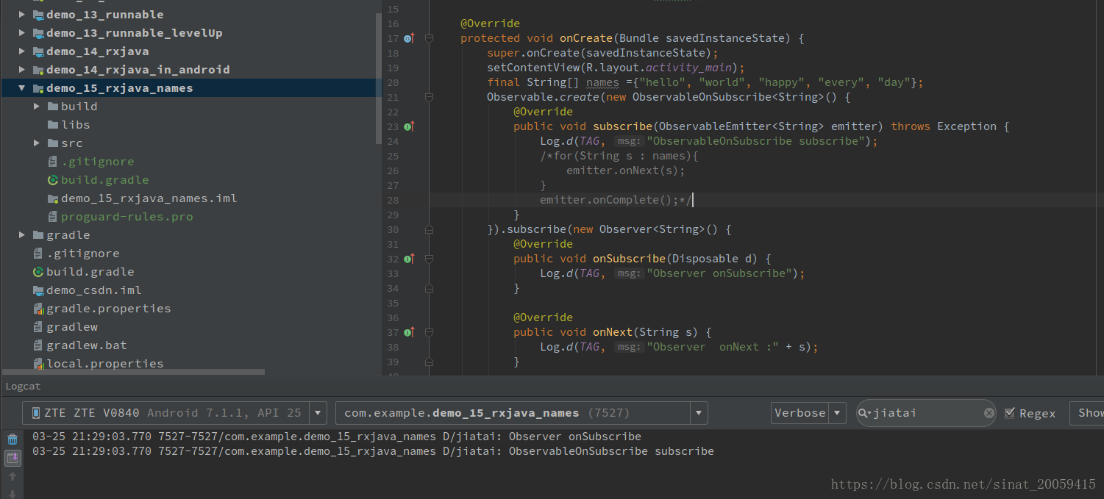Expand the demo_14_rxjava_in_android module
The image size is (1104, 499).
point(22,70)
